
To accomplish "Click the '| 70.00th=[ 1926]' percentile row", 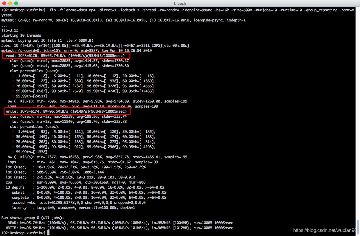I will pos(84,86).
